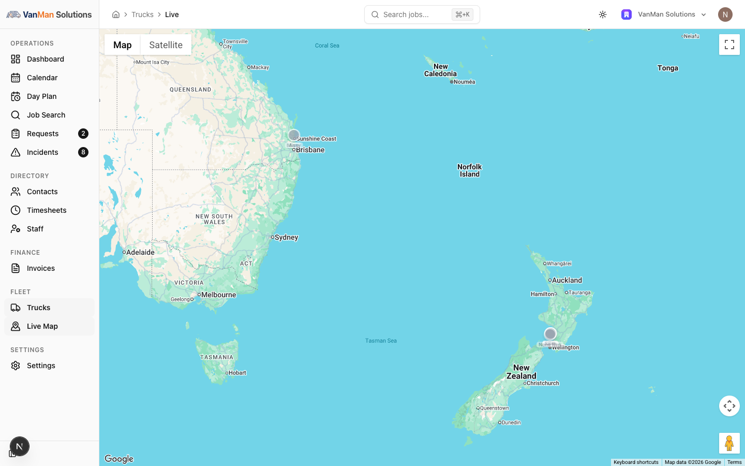Click the Norfolk Island label
Screen dimensions: 745x466
coord(470,170)
